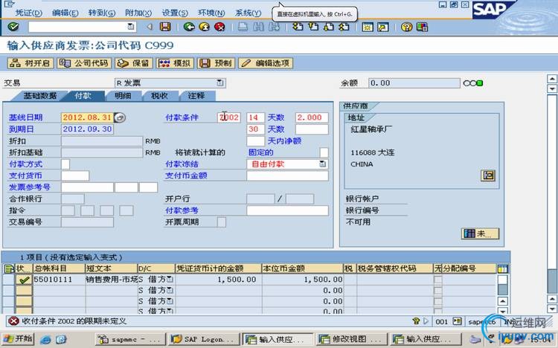The height and width of the screenshot is (348, 558).
Task: Click the 公司代码 button
Action: click(84, 63)
